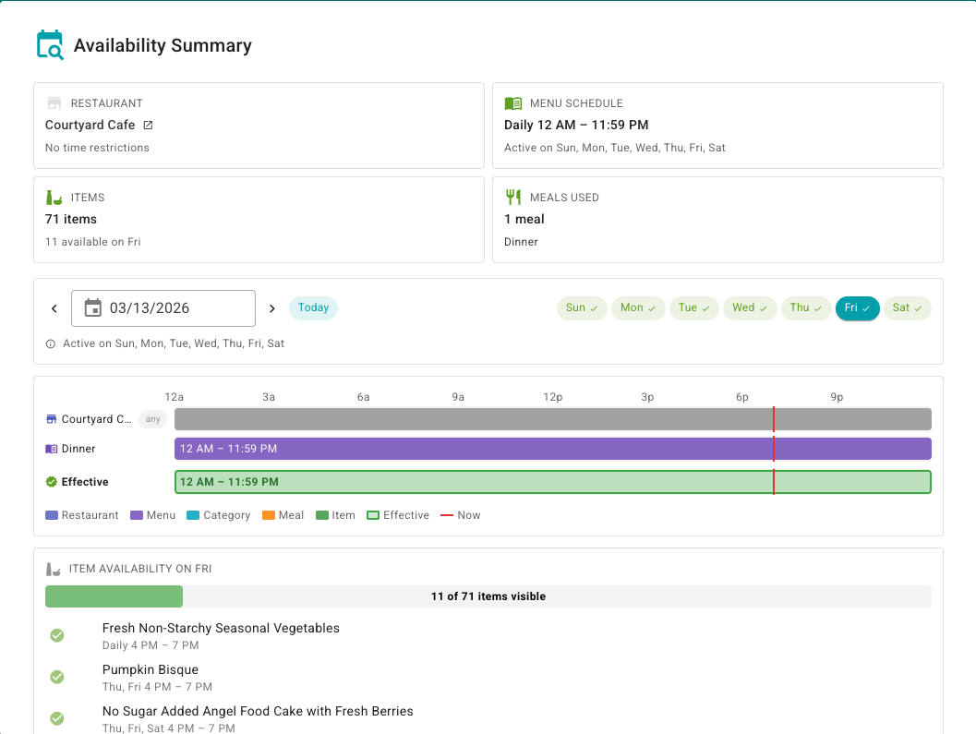Click the calendar icon in date field
The image size is (976, 734).
pos(93,308)
